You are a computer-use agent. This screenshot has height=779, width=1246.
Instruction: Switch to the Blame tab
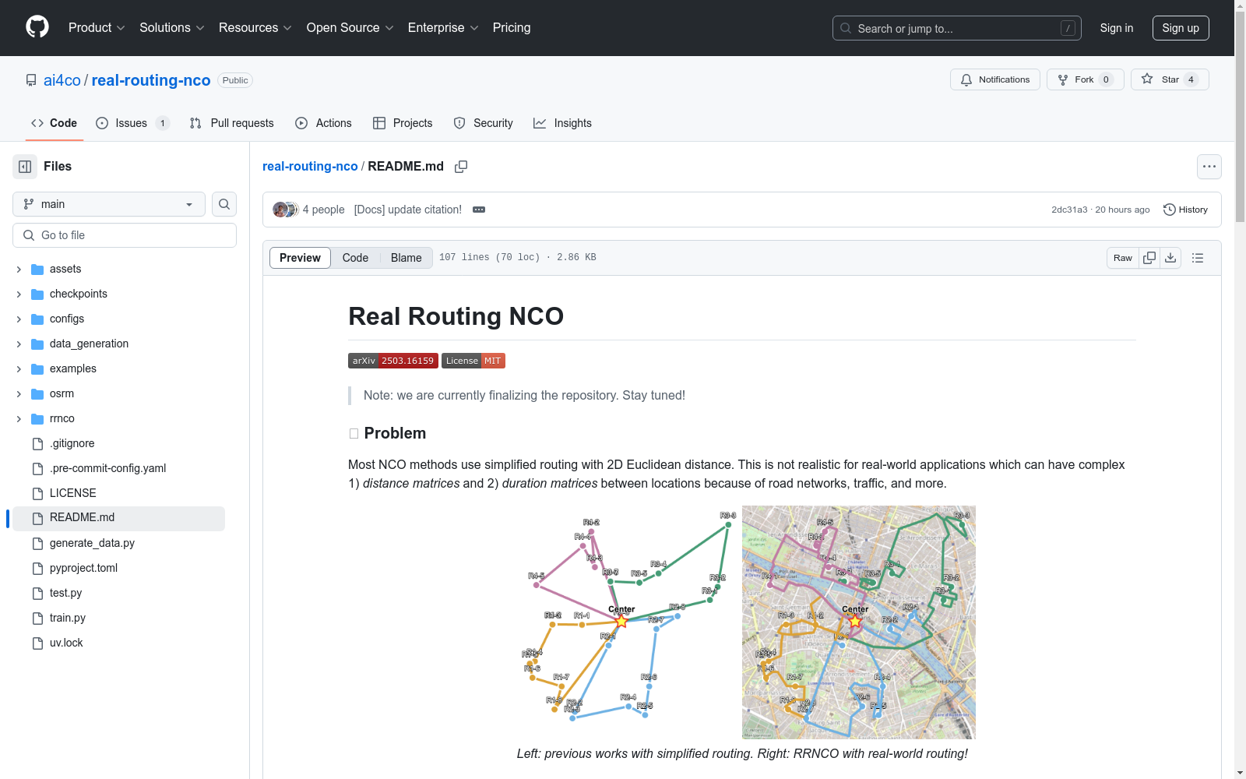(x=406, y=257)
